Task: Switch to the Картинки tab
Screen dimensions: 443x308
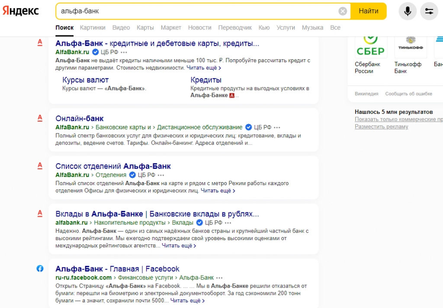Action: click(93, 28)
